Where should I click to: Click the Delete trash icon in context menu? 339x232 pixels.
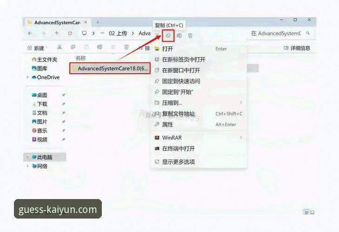(190, 36)
